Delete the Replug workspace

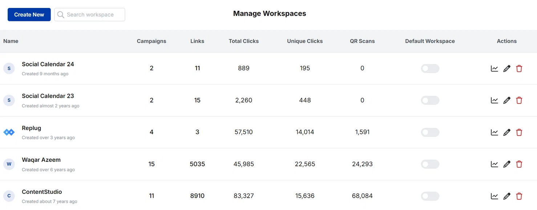click(x=519, y=132)
